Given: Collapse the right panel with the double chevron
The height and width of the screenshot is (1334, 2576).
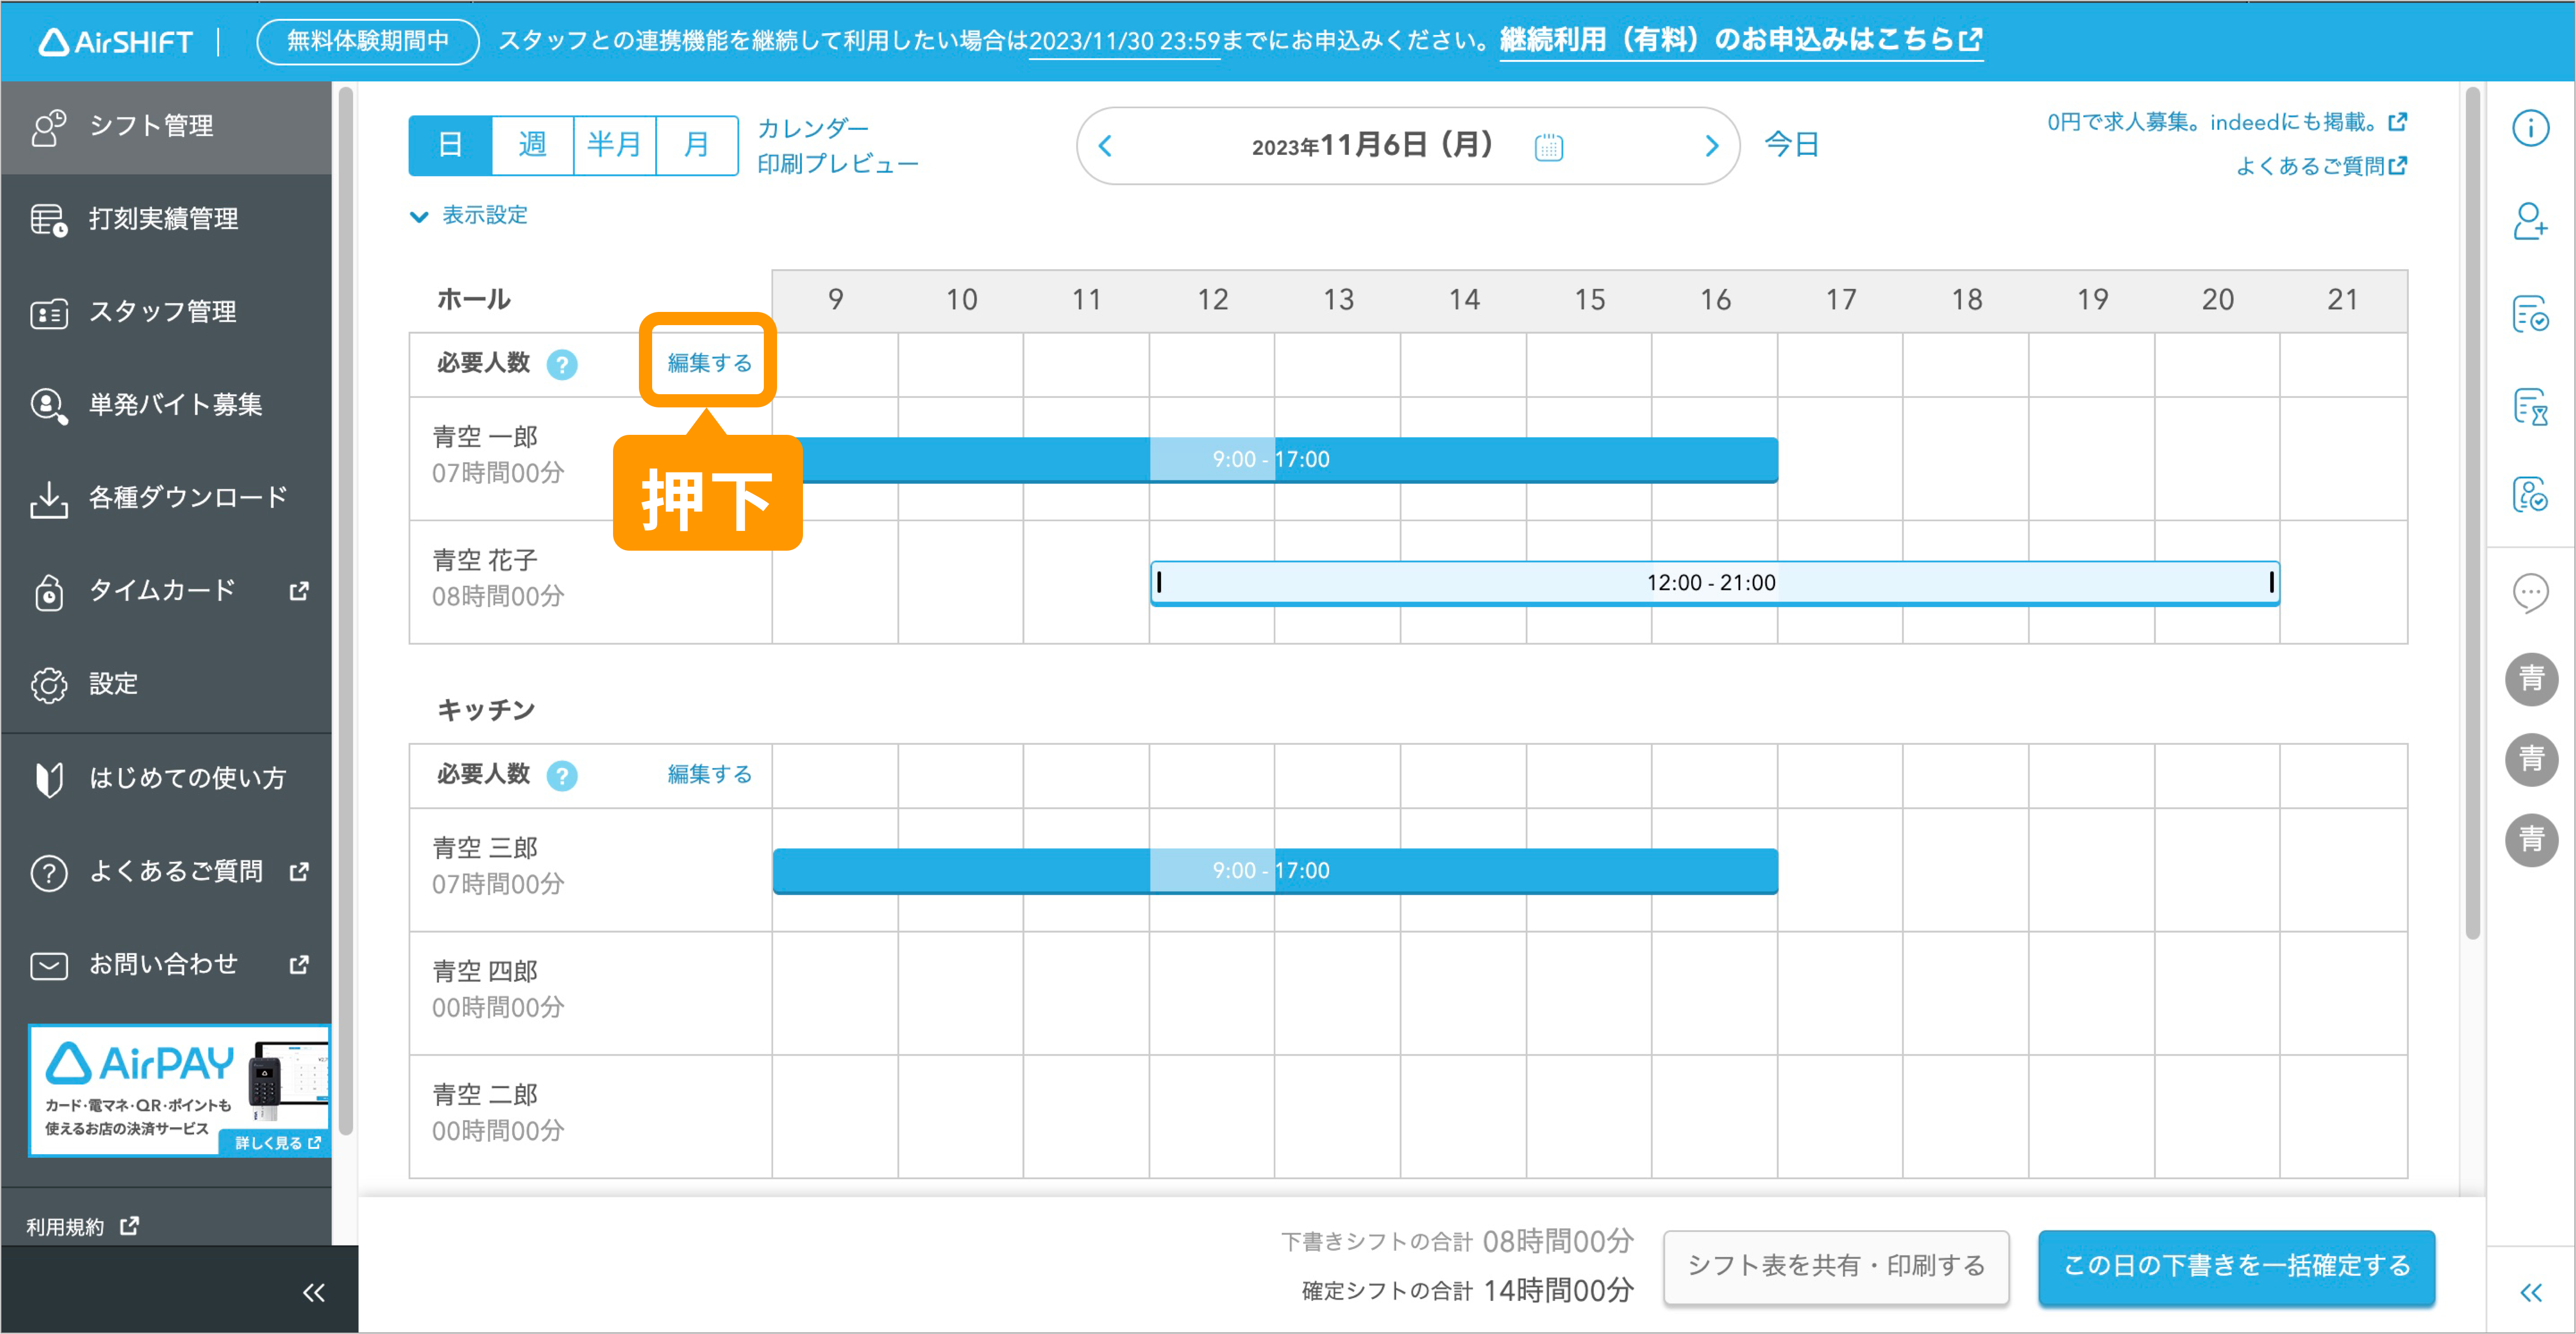Looking at the screenshot, I should pyautogui.click(x=2530, y=1292).
